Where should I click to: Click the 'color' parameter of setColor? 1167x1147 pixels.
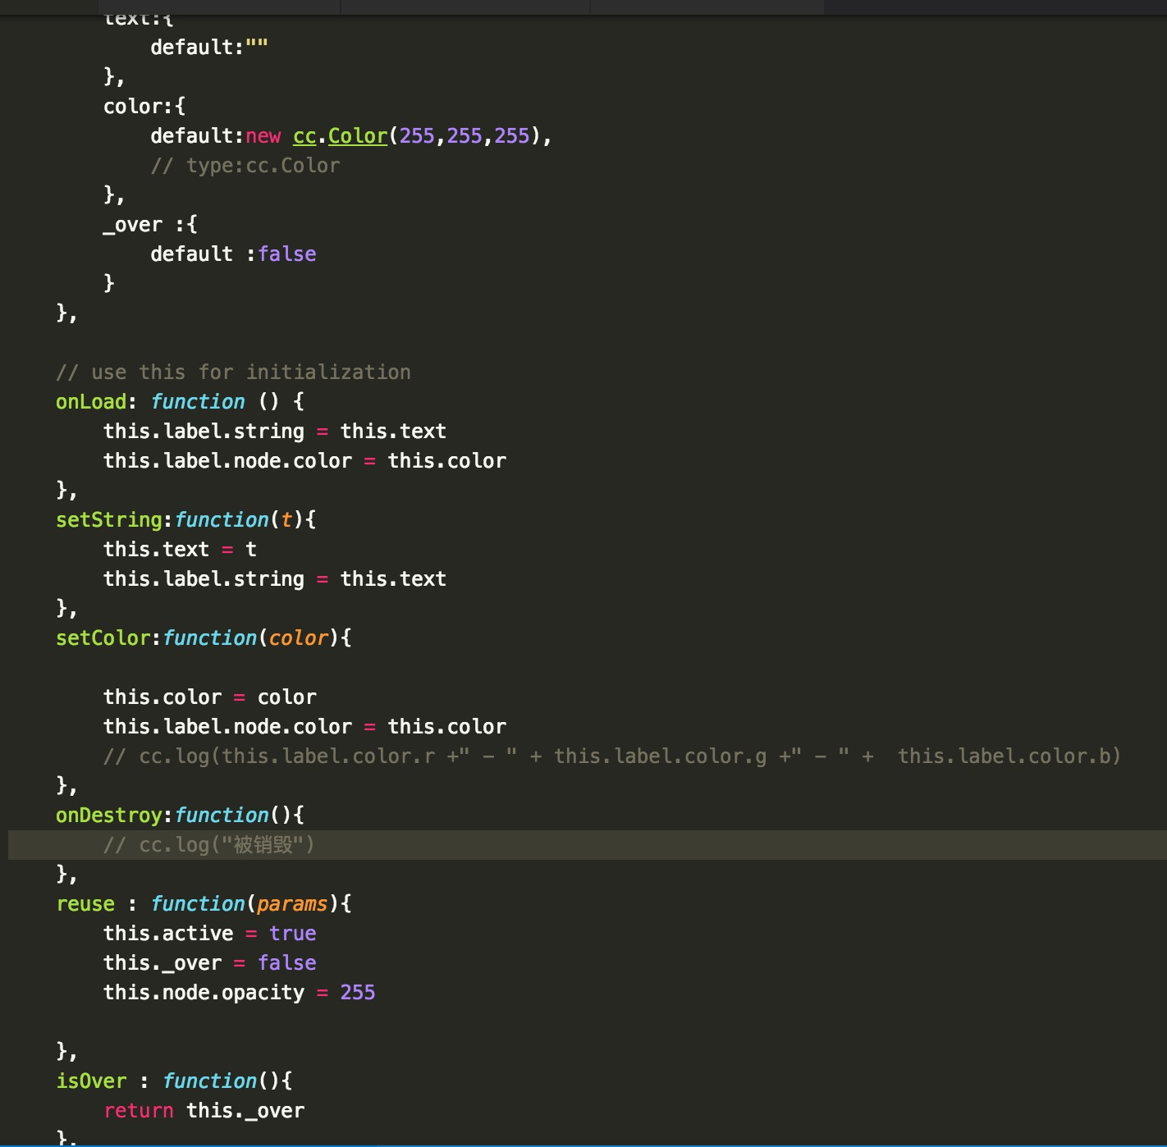[x=299, y=638]
